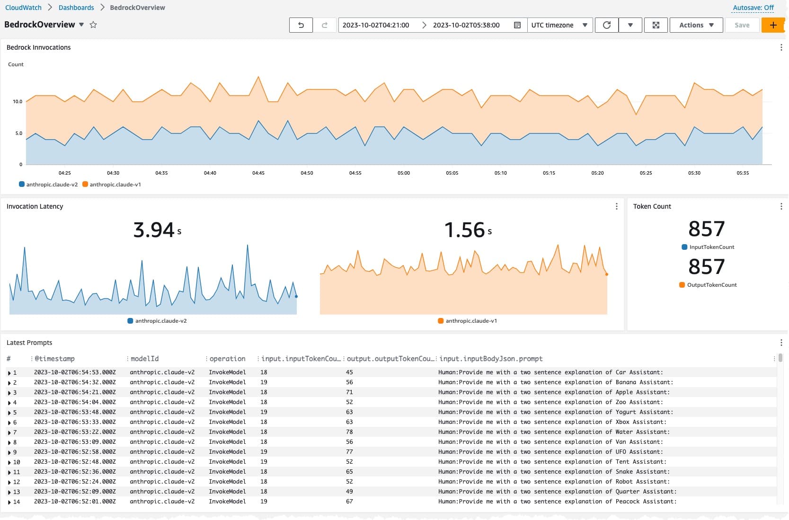
Task: Click OutputTokenCount legend swatch
Action: 682,285
